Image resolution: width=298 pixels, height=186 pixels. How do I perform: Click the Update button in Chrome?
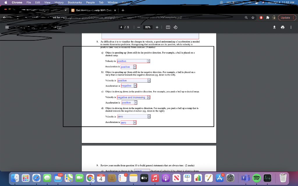click(x=286, y=17)
